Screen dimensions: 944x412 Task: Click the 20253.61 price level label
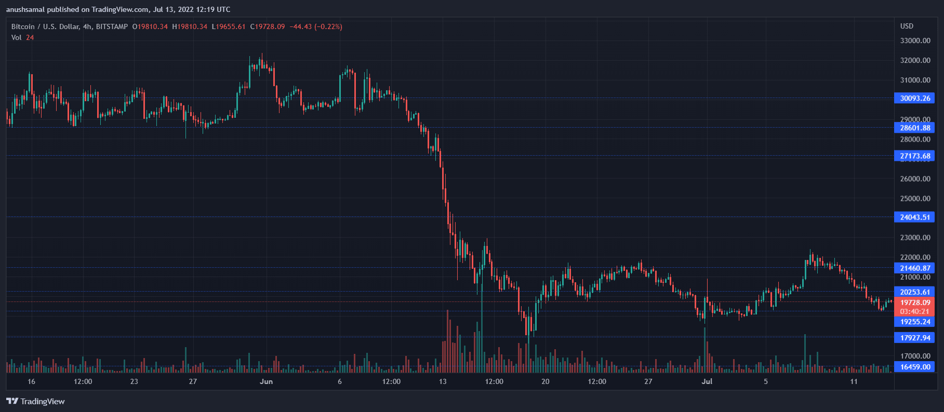click(x=914, y=292)
